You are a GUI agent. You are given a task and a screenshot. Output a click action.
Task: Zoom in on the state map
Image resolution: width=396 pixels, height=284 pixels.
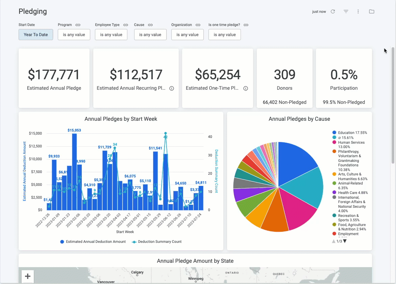coord(27,276)
